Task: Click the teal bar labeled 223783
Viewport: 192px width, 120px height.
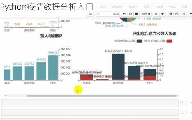Action: [x=18, y=73]
